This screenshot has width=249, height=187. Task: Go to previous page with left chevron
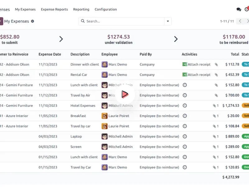click(x=240, y=21)
